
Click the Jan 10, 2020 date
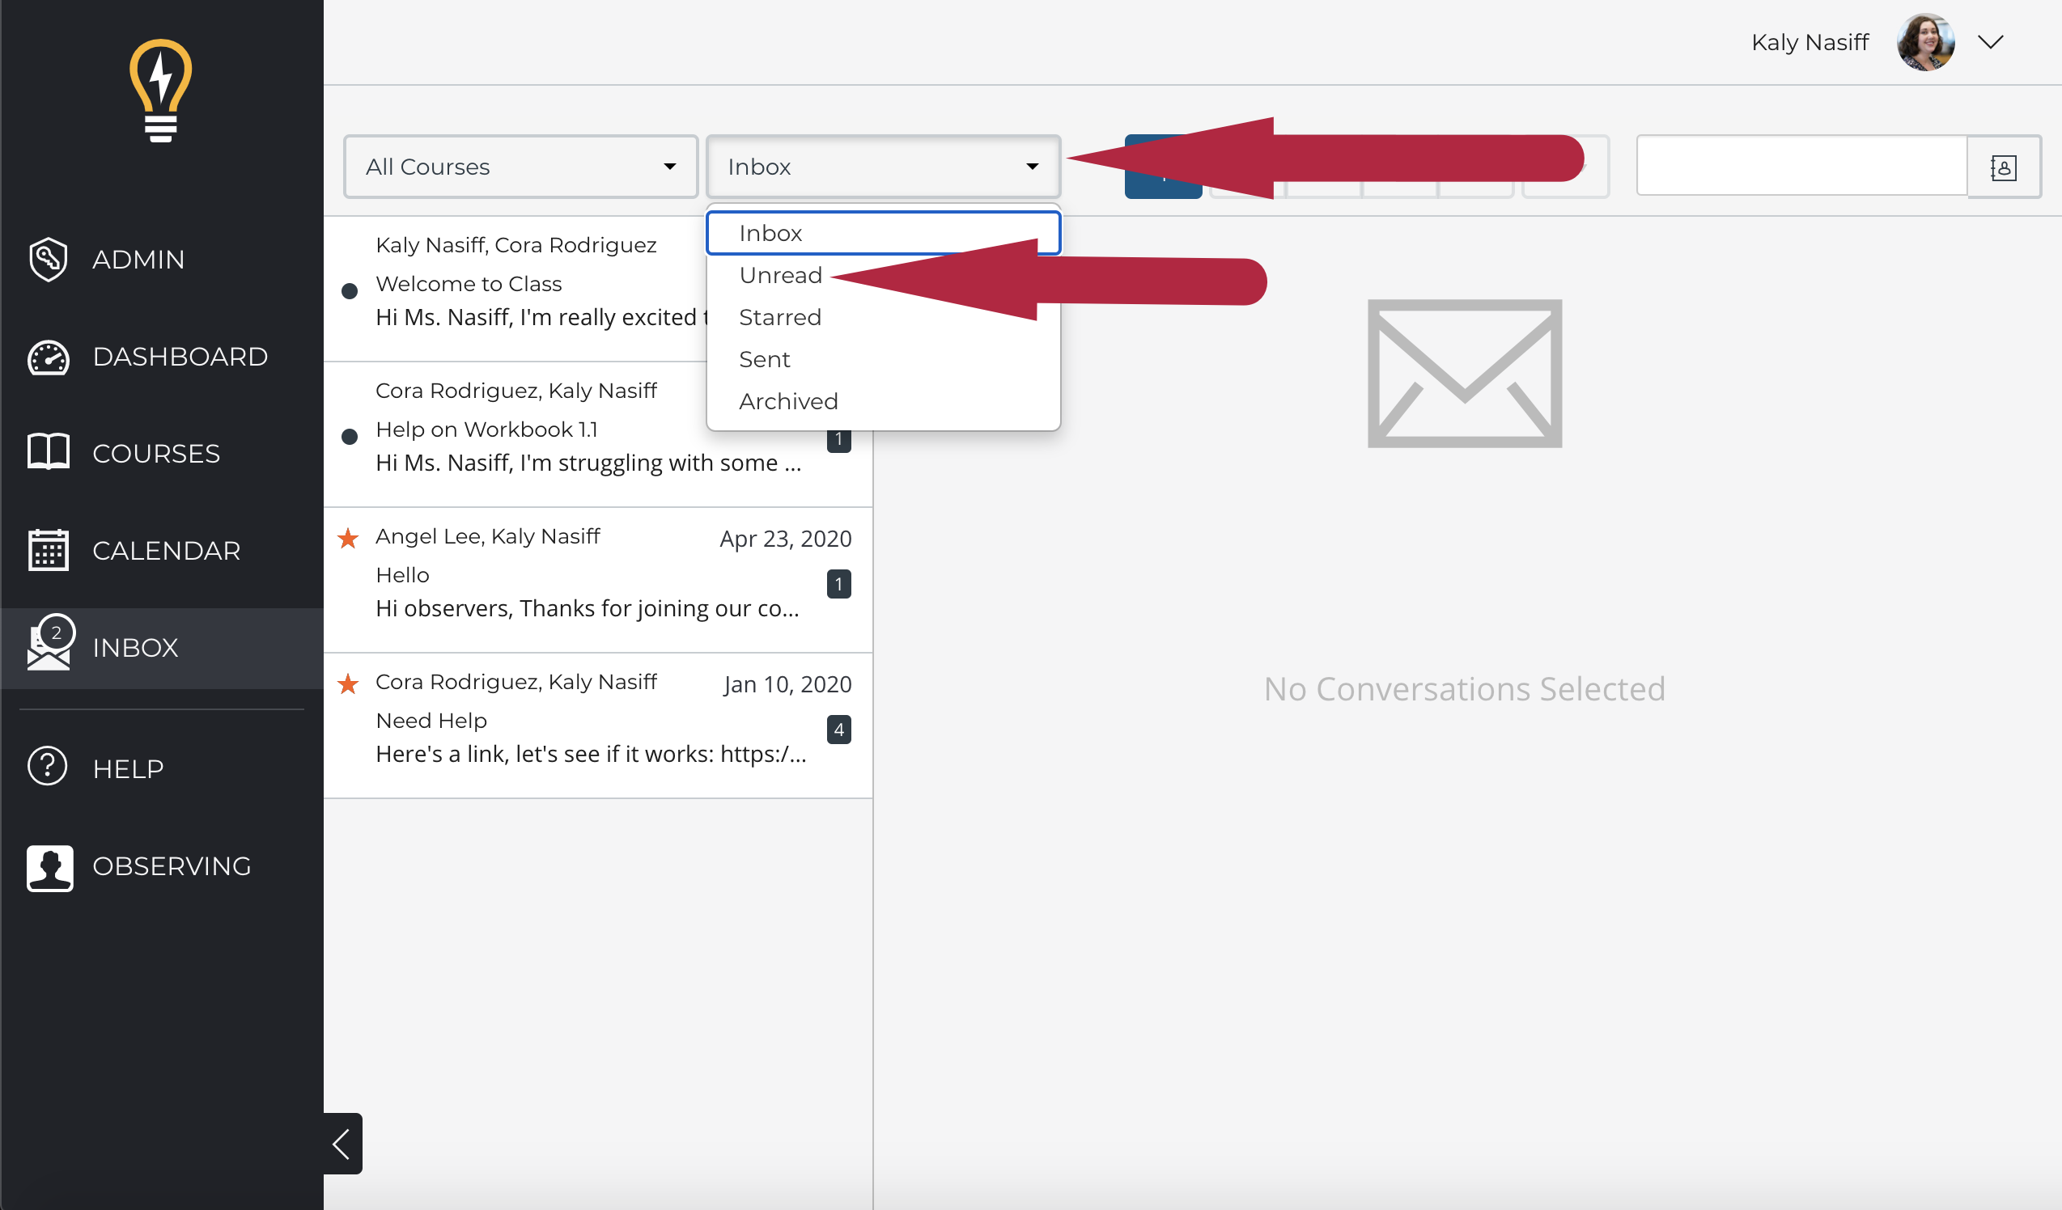pos(787,684)
